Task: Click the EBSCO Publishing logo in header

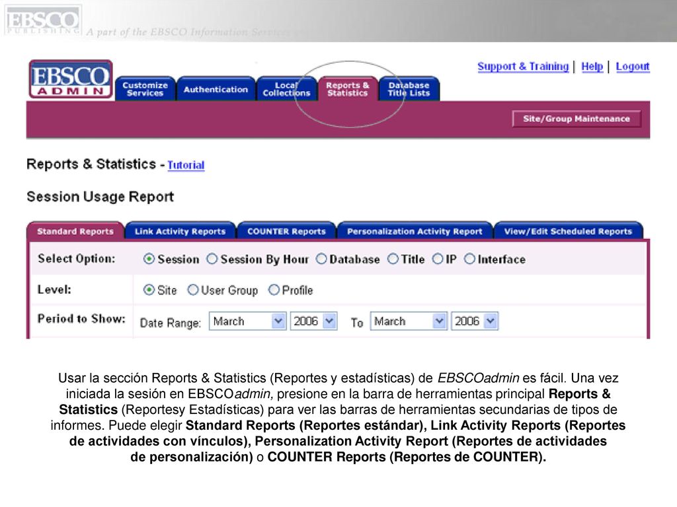Action: coord(42,20)
